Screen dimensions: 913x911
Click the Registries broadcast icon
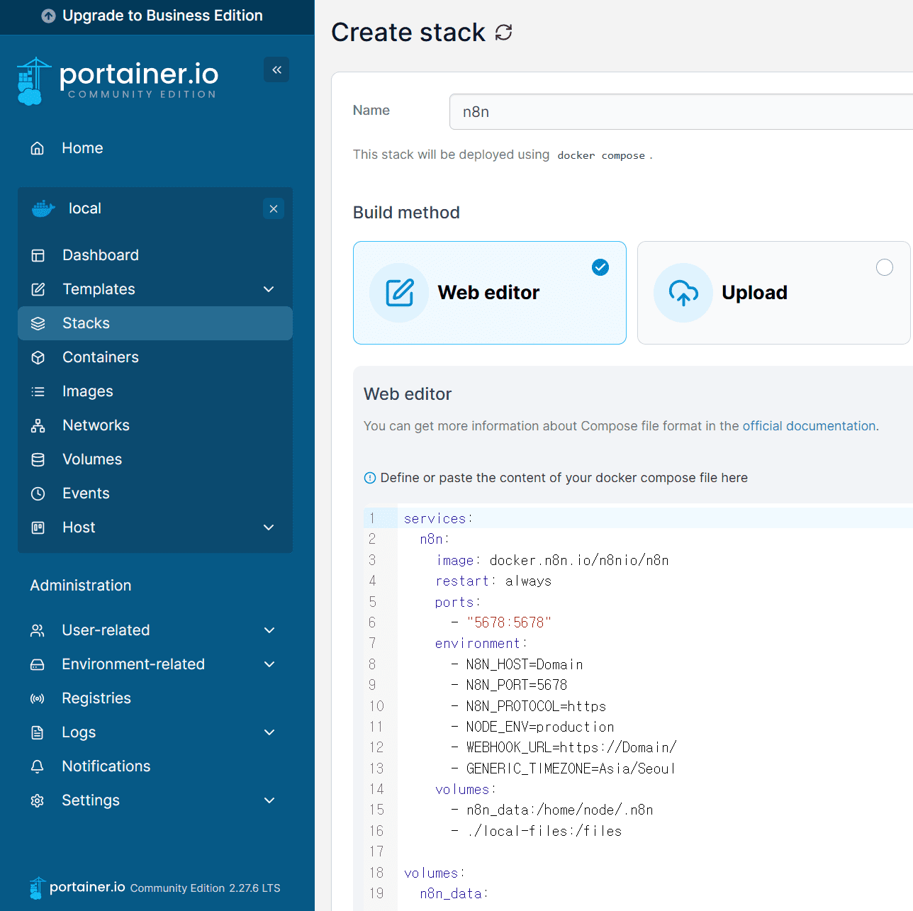click(38, 698)
